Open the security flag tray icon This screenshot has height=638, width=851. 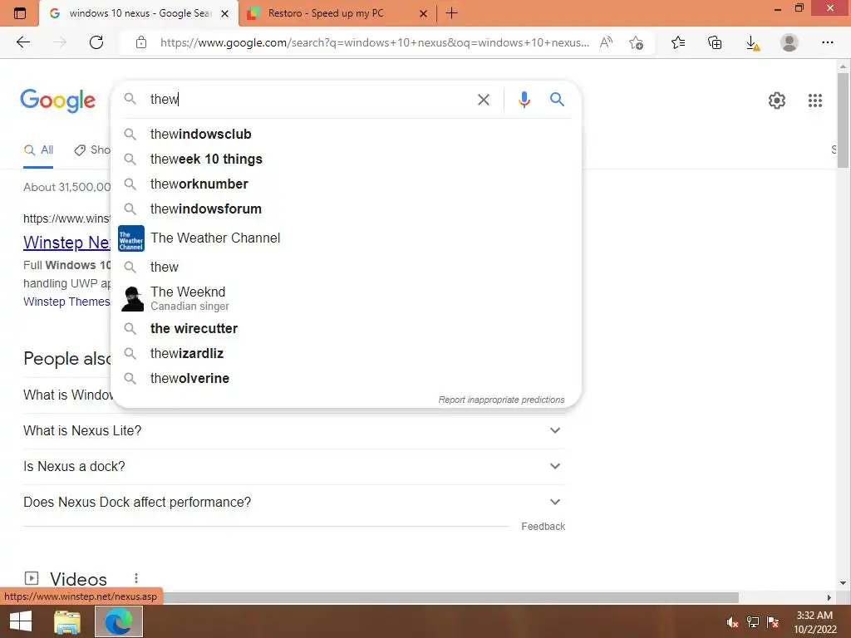coord(773,622)
